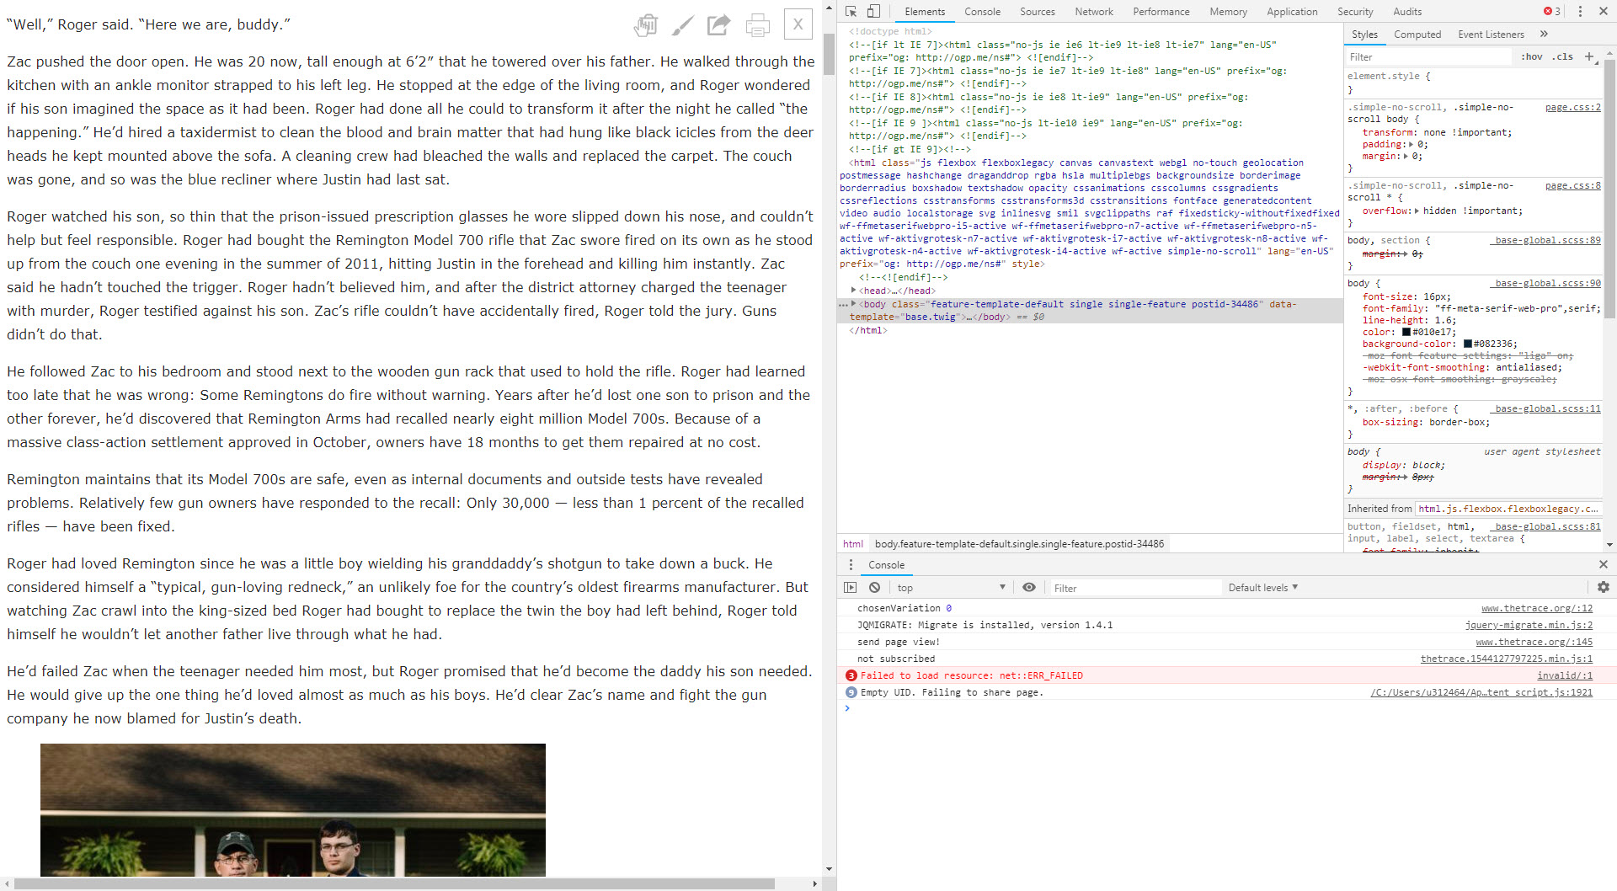Show the console sidebar icon
Image resolution: width=1617 pixels, height=891 pixels.
(851, 588)
